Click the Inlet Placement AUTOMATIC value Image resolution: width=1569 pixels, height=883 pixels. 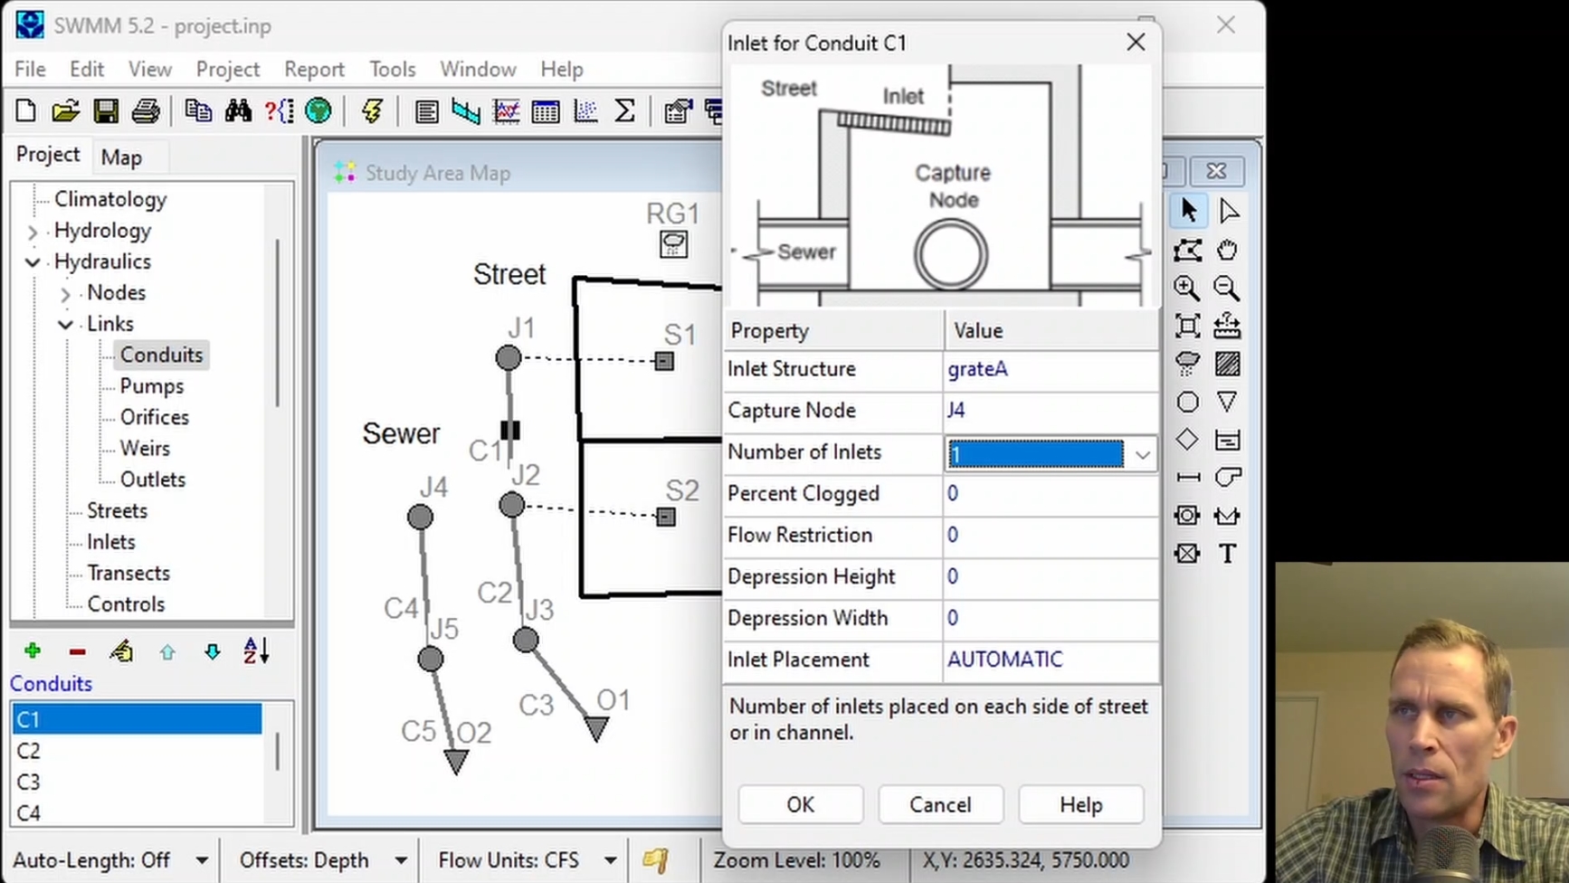tap(1050, 660)
